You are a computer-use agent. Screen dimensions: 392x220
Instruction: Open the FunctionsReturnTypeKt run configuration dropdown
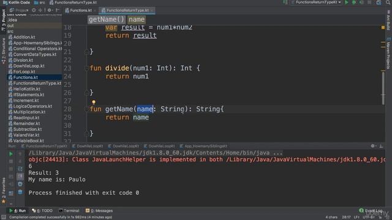[x=316, y=2]
